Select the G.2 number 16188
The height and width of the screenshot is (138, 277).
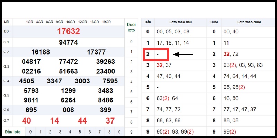click(x=41, y=52)
